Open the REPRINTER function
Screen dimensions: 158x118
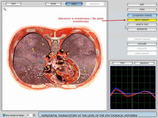pyautogui.click(x=142, y=29)
